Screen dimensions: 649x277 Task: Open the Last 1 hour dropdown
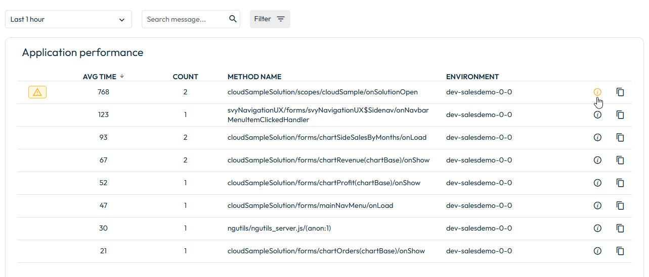tap(68, 19)
